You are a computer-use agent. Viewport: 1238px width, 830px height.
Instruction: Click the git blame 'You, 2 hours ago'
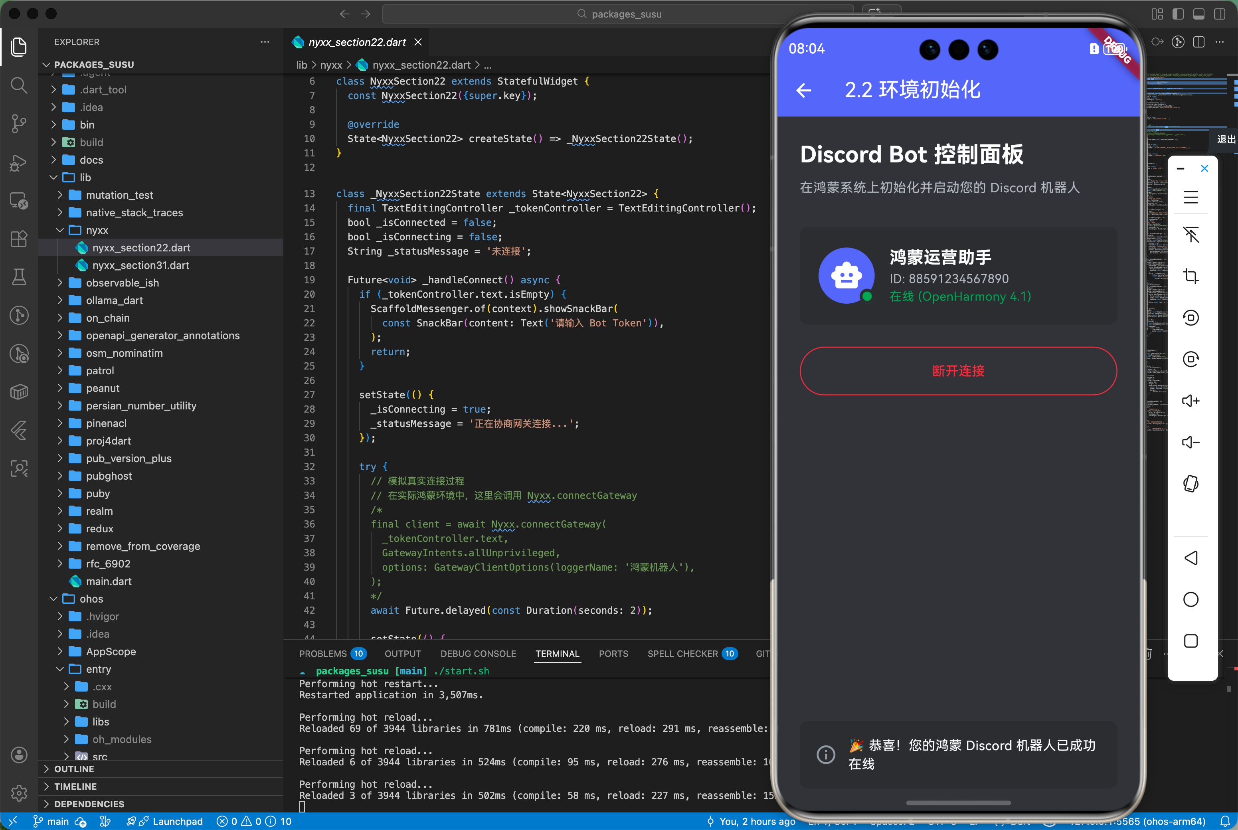pos(751,821)
